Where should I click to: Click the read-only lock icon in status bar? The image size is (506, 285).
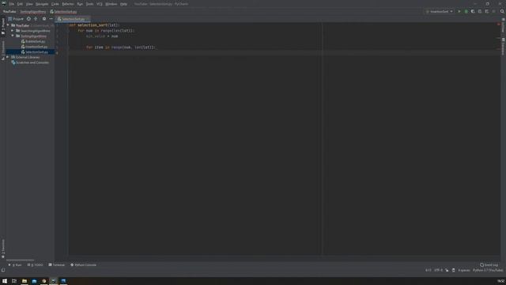click(447, 270)
